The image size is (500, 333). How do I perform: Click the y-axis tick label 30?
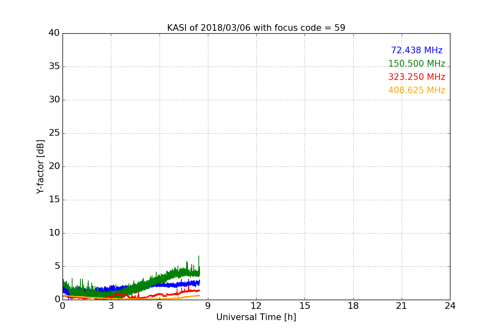coord(54,100)
